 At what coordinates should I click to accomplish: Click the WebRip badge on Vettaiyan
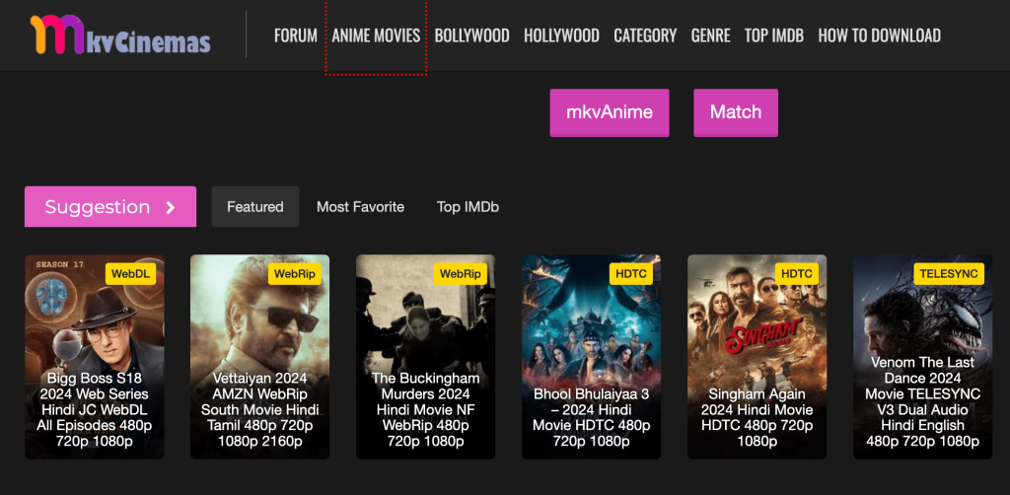coord(294,273)
